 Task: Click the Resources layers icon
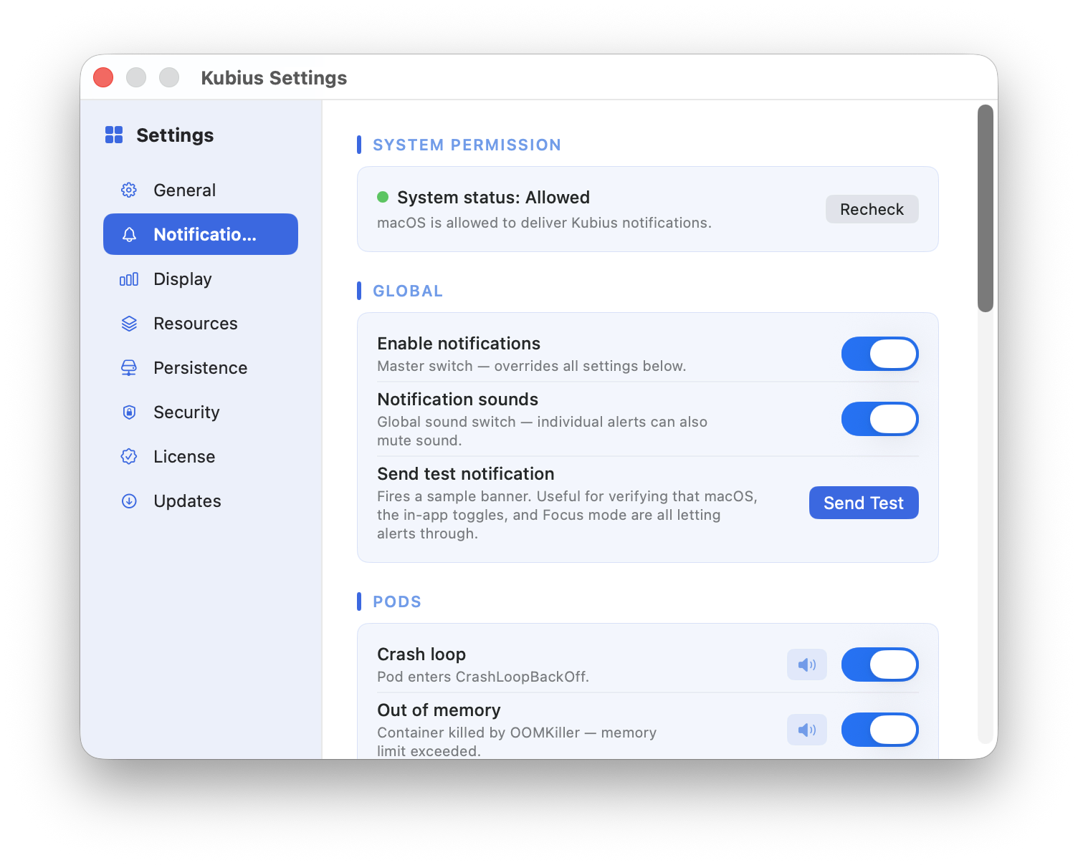click(129, 324)
